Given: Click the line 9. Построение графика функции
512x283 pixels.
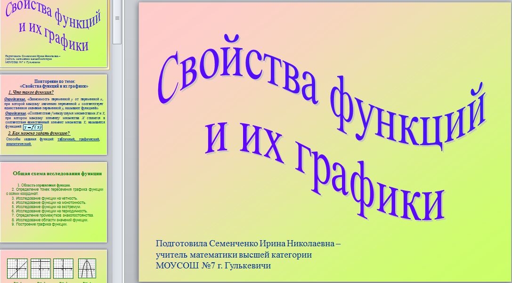Looking at the screenshot, I should click(x=40, y=224).
